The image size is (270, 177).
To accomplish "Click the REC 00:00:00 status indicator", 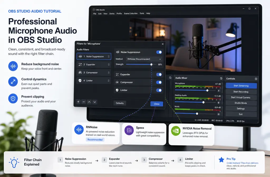I will pos(217,121).
